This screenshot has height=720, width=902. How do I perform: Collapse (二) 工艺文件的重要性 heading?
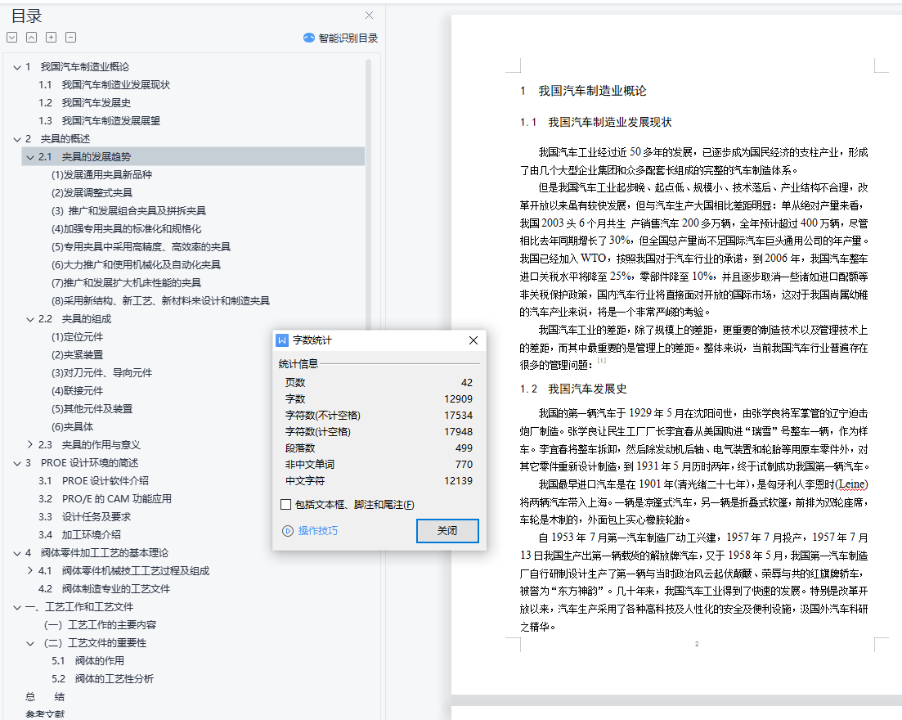pos(30,643)
